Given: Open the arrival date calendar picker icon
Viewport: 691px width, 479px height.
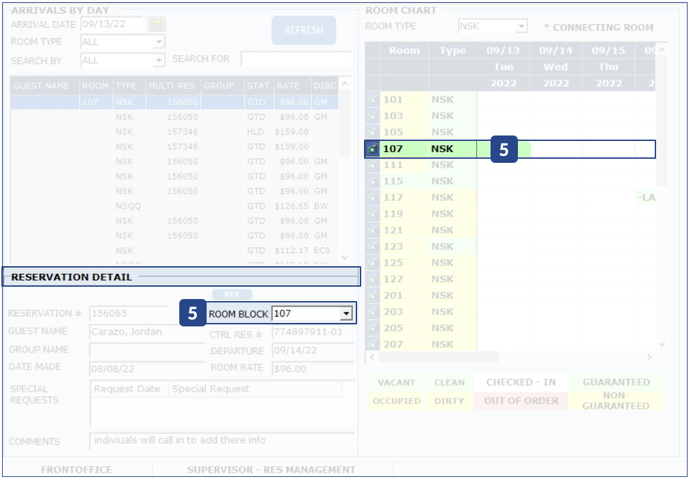Looking at the screenshot, I should coord(157,24).
